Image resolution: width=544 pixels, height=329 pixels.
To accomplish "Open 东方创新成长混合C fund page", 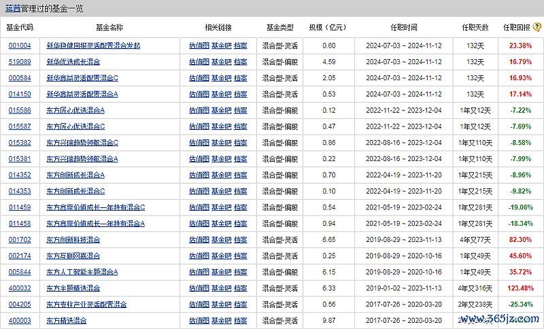I will pos(75,191).
